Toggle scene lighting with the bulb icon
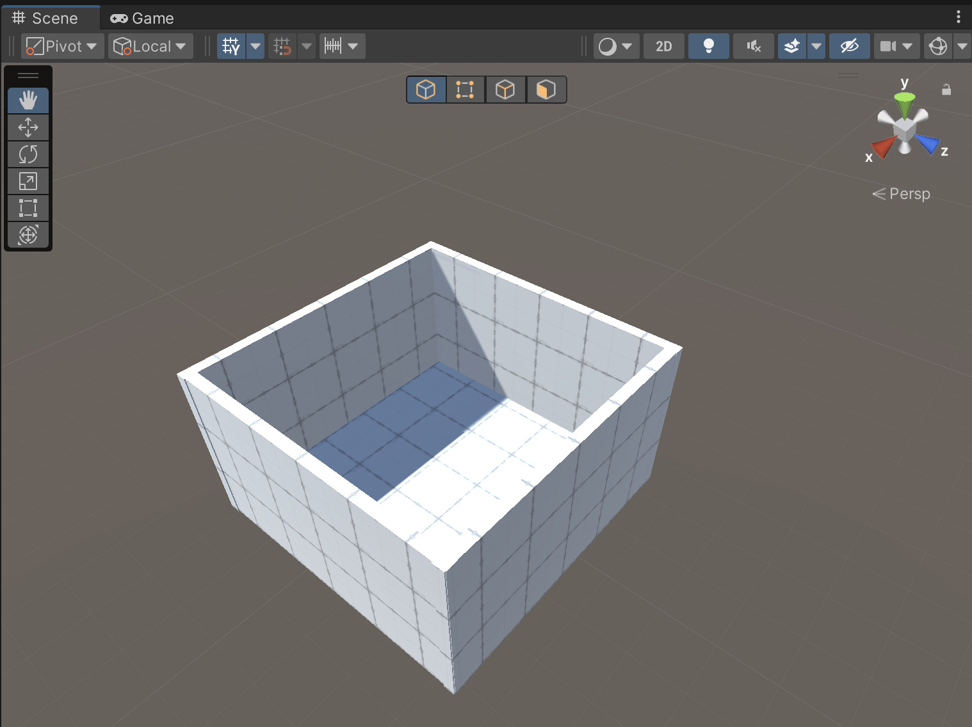 pos(708,45)
